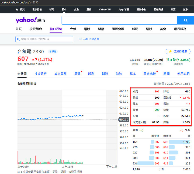Open 氣象 in the top bar
The image size is (194, 174).
[x=76, y=9]
